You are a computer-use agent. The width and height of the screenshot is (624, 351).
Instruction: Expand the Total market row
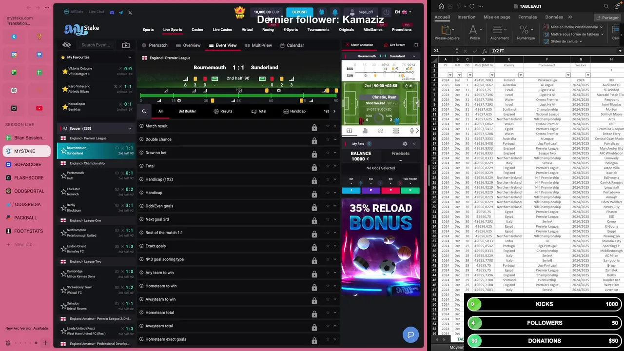[335, 166]
